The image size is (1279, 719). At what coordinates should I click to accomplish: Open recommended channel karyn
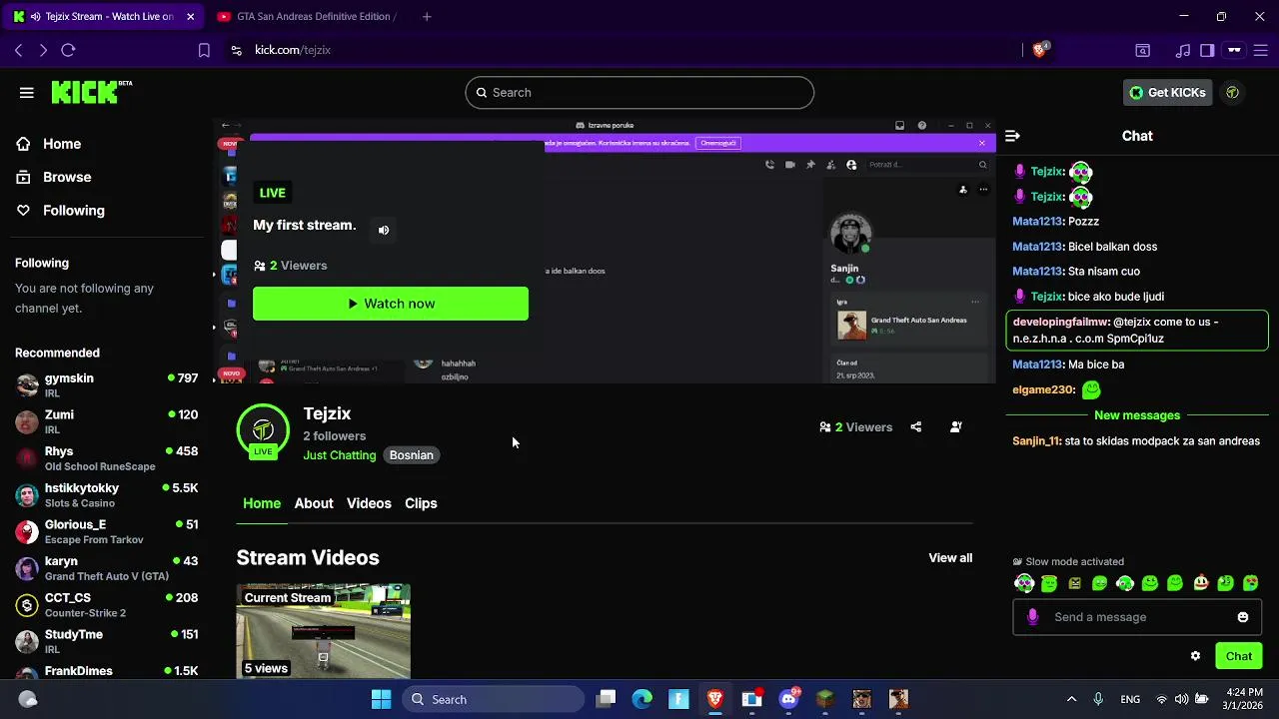(x=107, y=568)
